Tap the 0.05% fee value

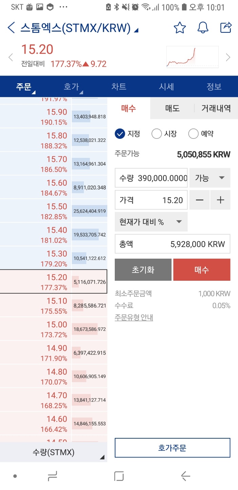point(221,306)
